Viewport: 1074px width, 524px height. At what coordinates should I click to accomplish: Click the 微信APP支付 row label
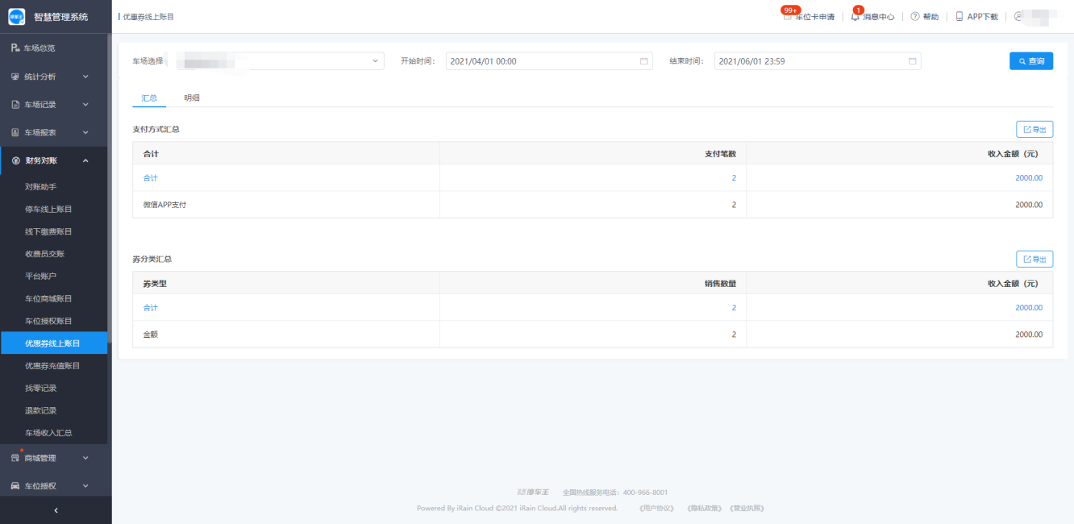(165, 205)
